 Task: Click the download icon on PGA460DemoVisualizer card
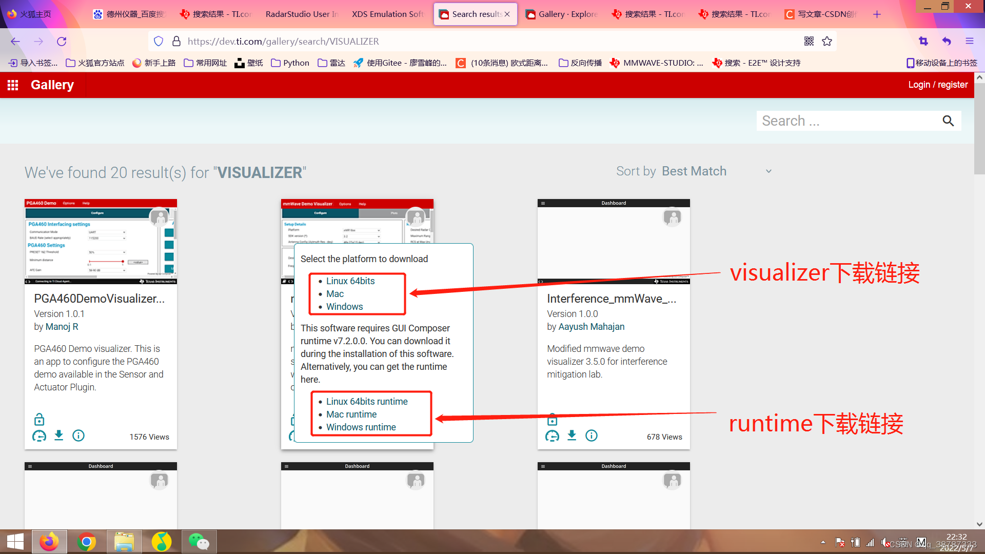coord(58,436)
